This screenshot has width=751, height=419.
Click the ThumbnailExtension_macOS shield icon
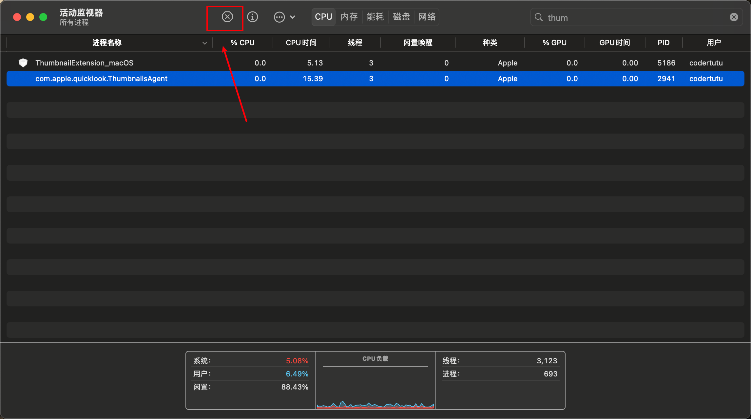[23, 63]
